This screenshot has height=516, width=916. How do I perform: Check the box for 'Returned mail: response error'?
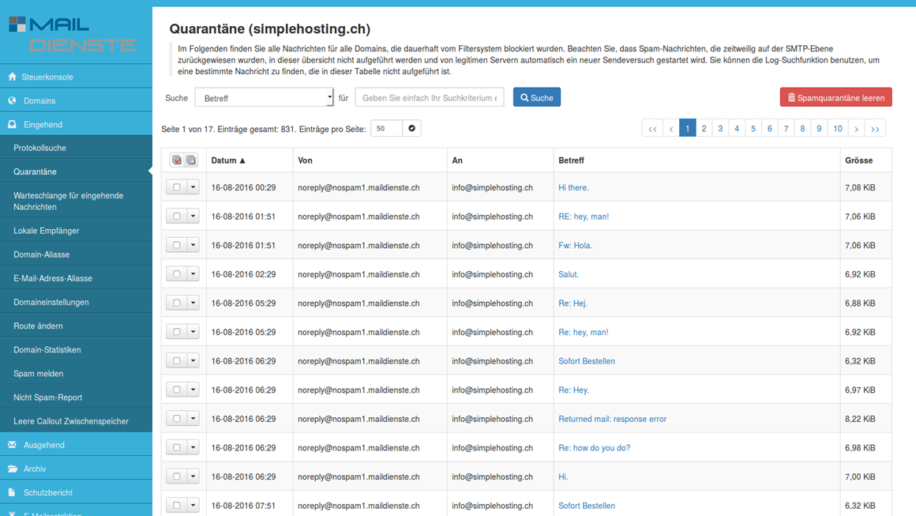(177, 419)
